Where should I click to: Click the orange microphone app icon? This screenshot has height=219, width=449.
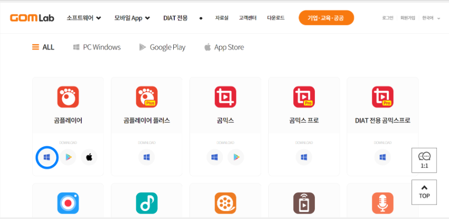tap(383, 203)
